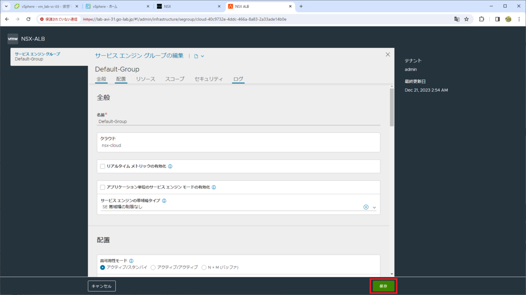Click scrollbar down arrow in dialog
This screenshot has width=526, height=295.
pyautogui.click(x=392, y=274)
